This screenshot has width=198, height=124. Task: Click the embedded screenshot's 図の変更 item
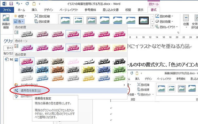[x=143, y=90]
